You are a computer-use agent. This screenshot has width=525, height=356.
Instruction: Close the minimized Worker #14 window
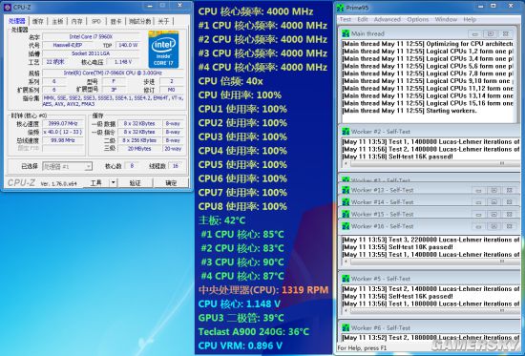point(510,202)
